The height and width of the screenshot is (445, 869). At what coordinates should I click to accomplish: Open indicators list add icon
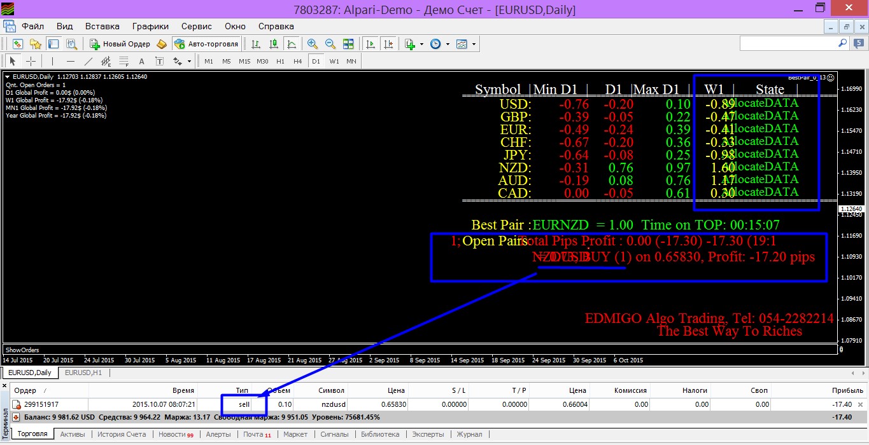[411, 44]
